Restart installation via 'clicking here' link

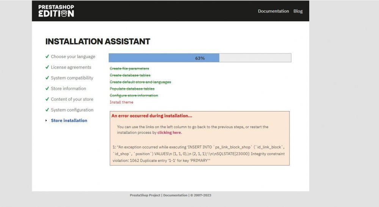[x=169, y=133]
